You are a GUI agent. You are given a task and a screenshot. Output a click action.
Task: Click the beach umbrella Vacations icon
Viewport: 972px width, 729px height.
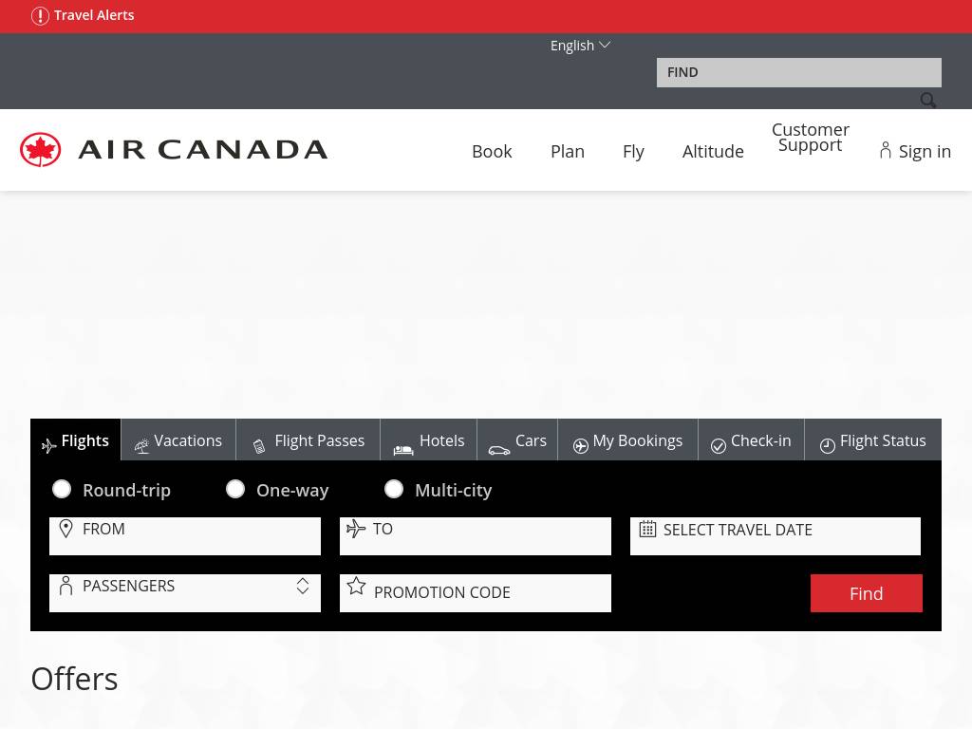[x=142, y=446]
